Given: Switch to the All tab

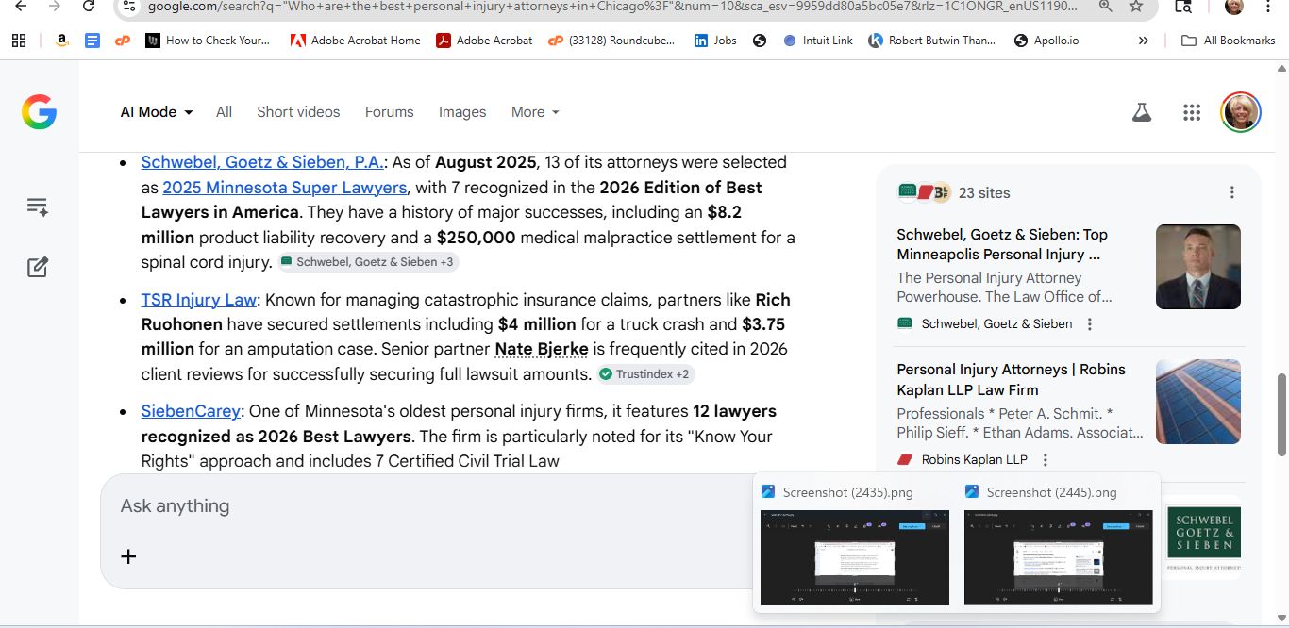Looking at the screenshot, I should click(224, 111).
